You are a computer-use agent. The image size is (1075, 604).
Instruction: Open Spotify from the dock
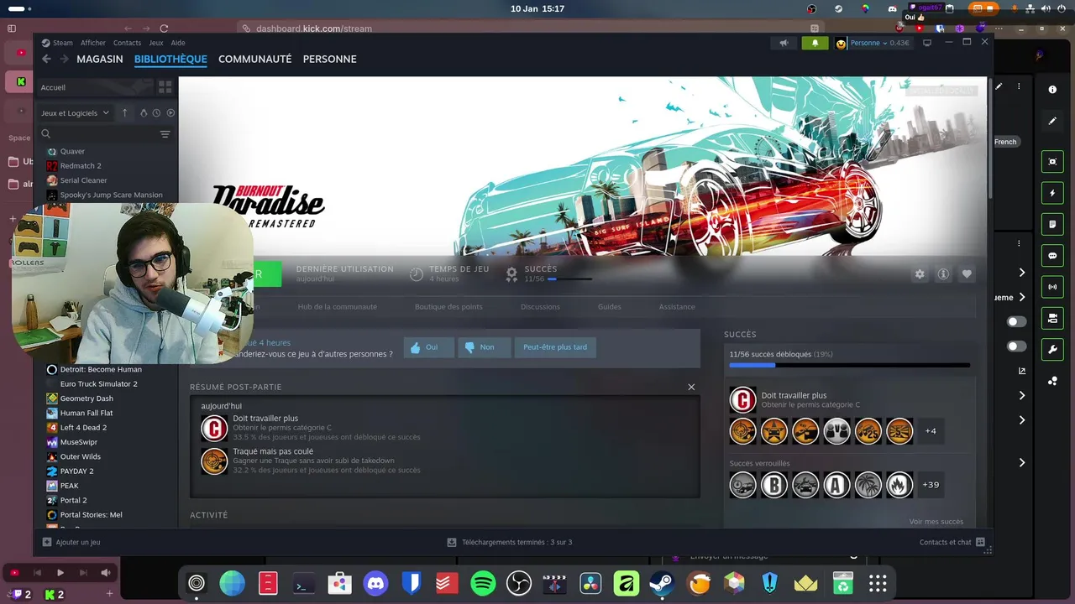pos(483,583)
